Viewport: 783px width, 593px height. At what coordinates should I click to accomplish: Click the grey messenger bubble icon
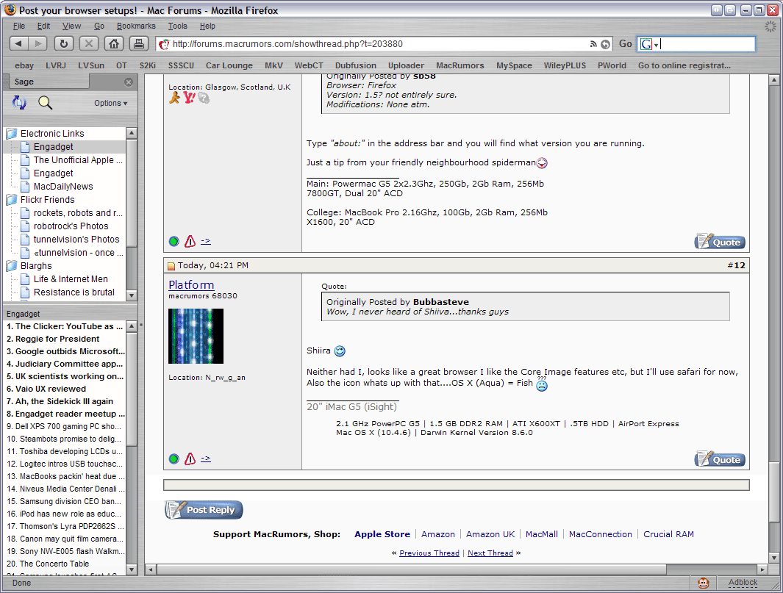pos(203,98)
